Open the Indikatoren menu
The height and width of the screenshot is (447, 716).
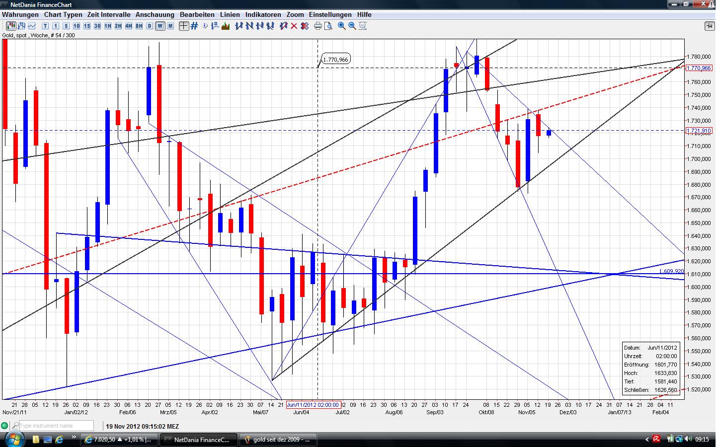click(263, 14)
